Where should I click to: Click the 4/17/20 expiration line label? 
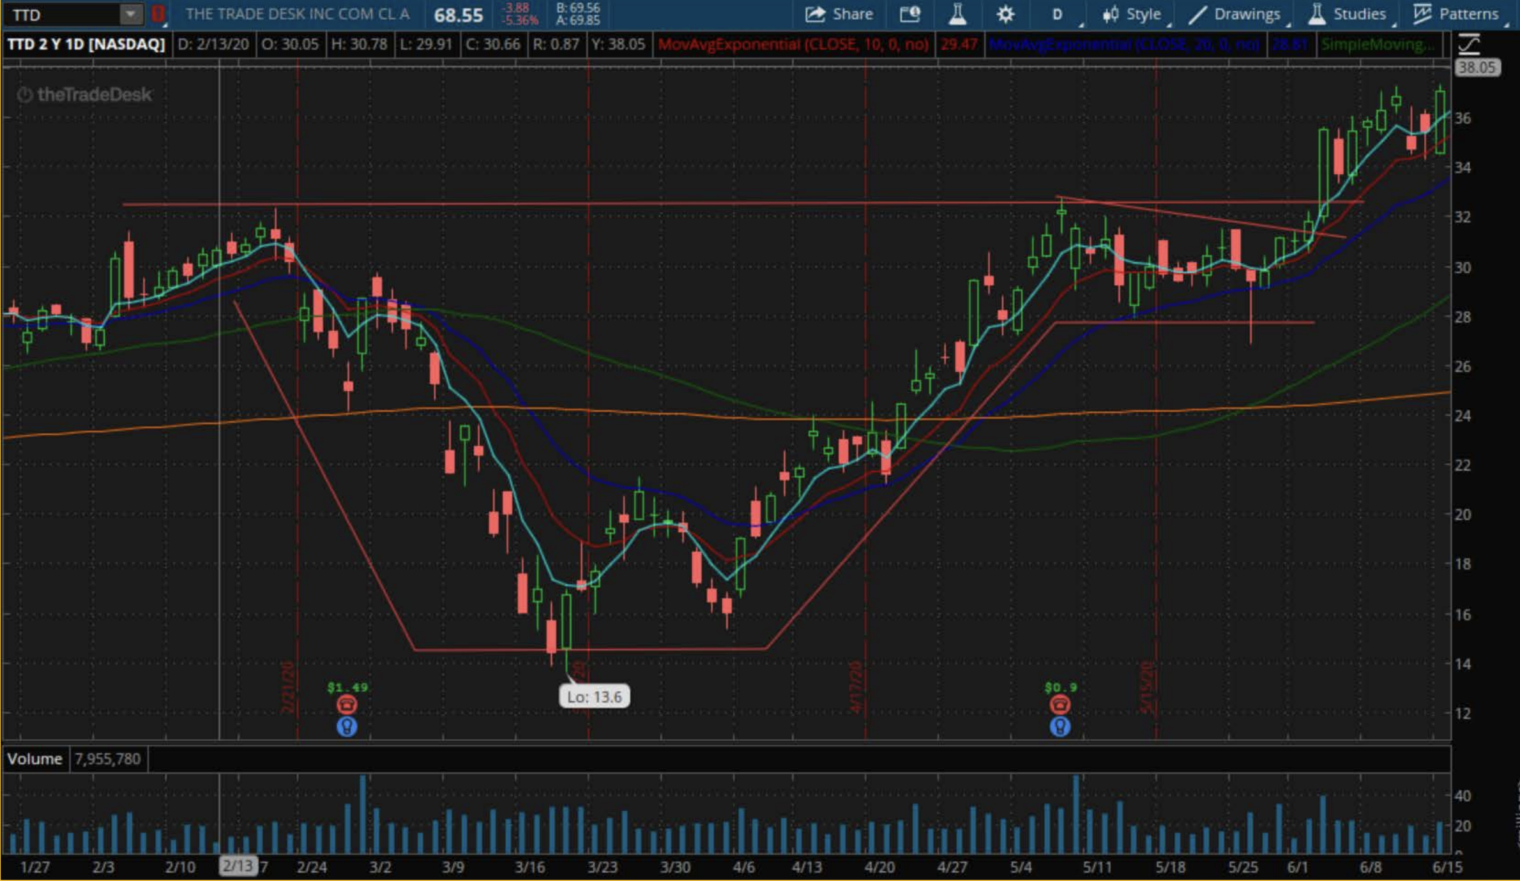[855, 688]
